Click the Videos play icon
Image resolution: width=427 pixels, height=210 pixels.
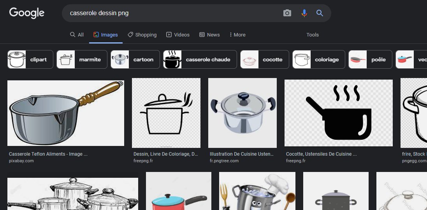169,35
